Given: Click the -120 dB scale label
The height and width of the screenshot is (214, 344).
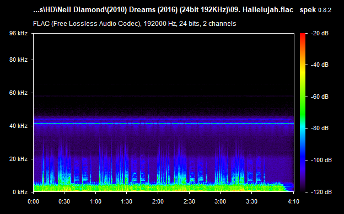Looking at the screenshot, I should (x=321, y=192).
